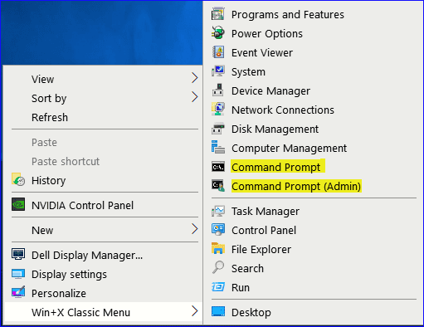Click the Command Prompt (Admin) icon

pos(218,186)
